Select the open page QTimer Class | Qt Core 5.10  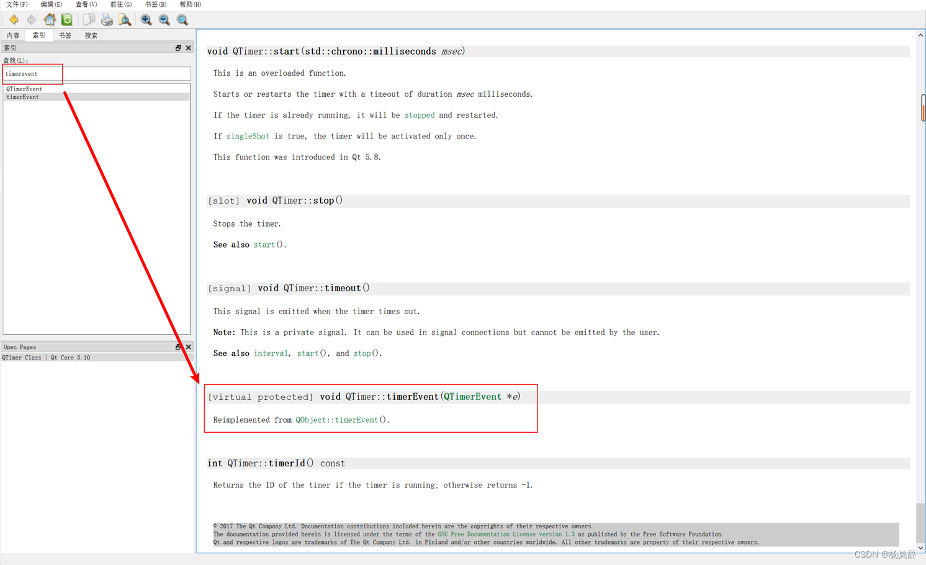97,358
